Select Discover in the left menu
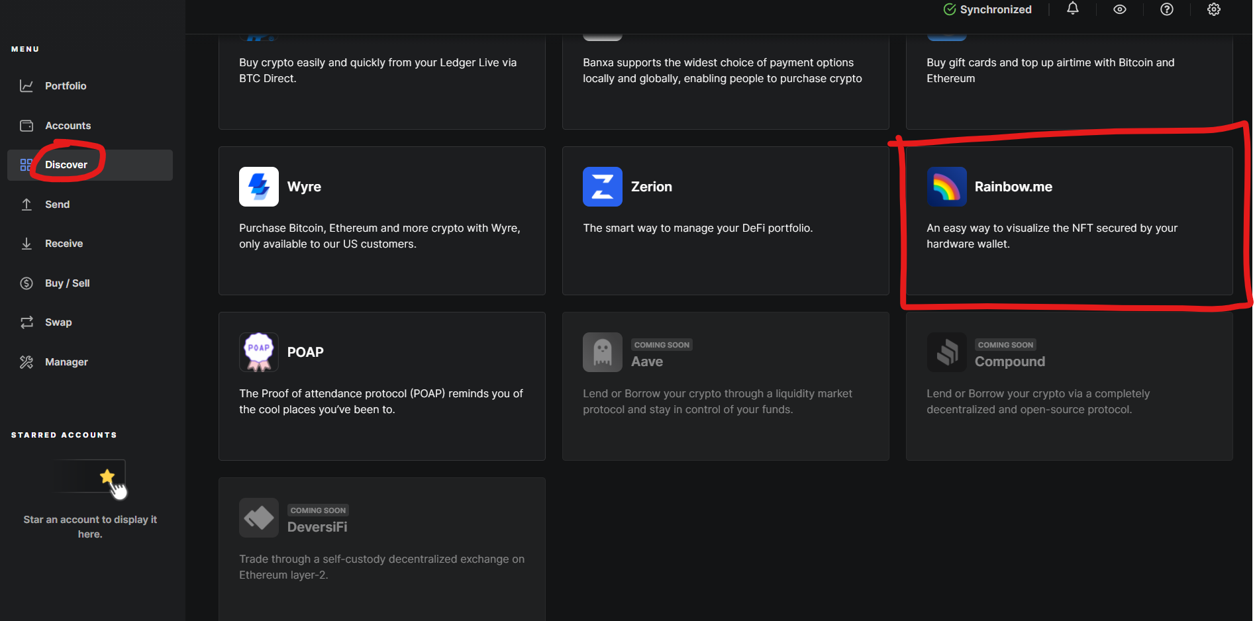This screenshot has height=621, width=1255. [66, 165]
